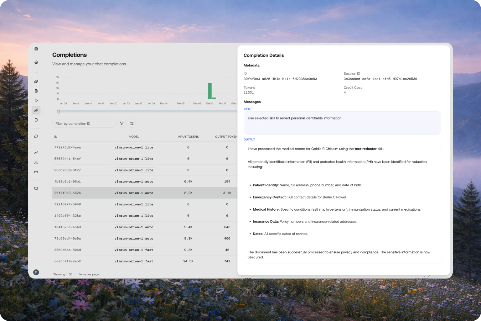Select the highlighted row 30f4f9c3-a826

145,193
